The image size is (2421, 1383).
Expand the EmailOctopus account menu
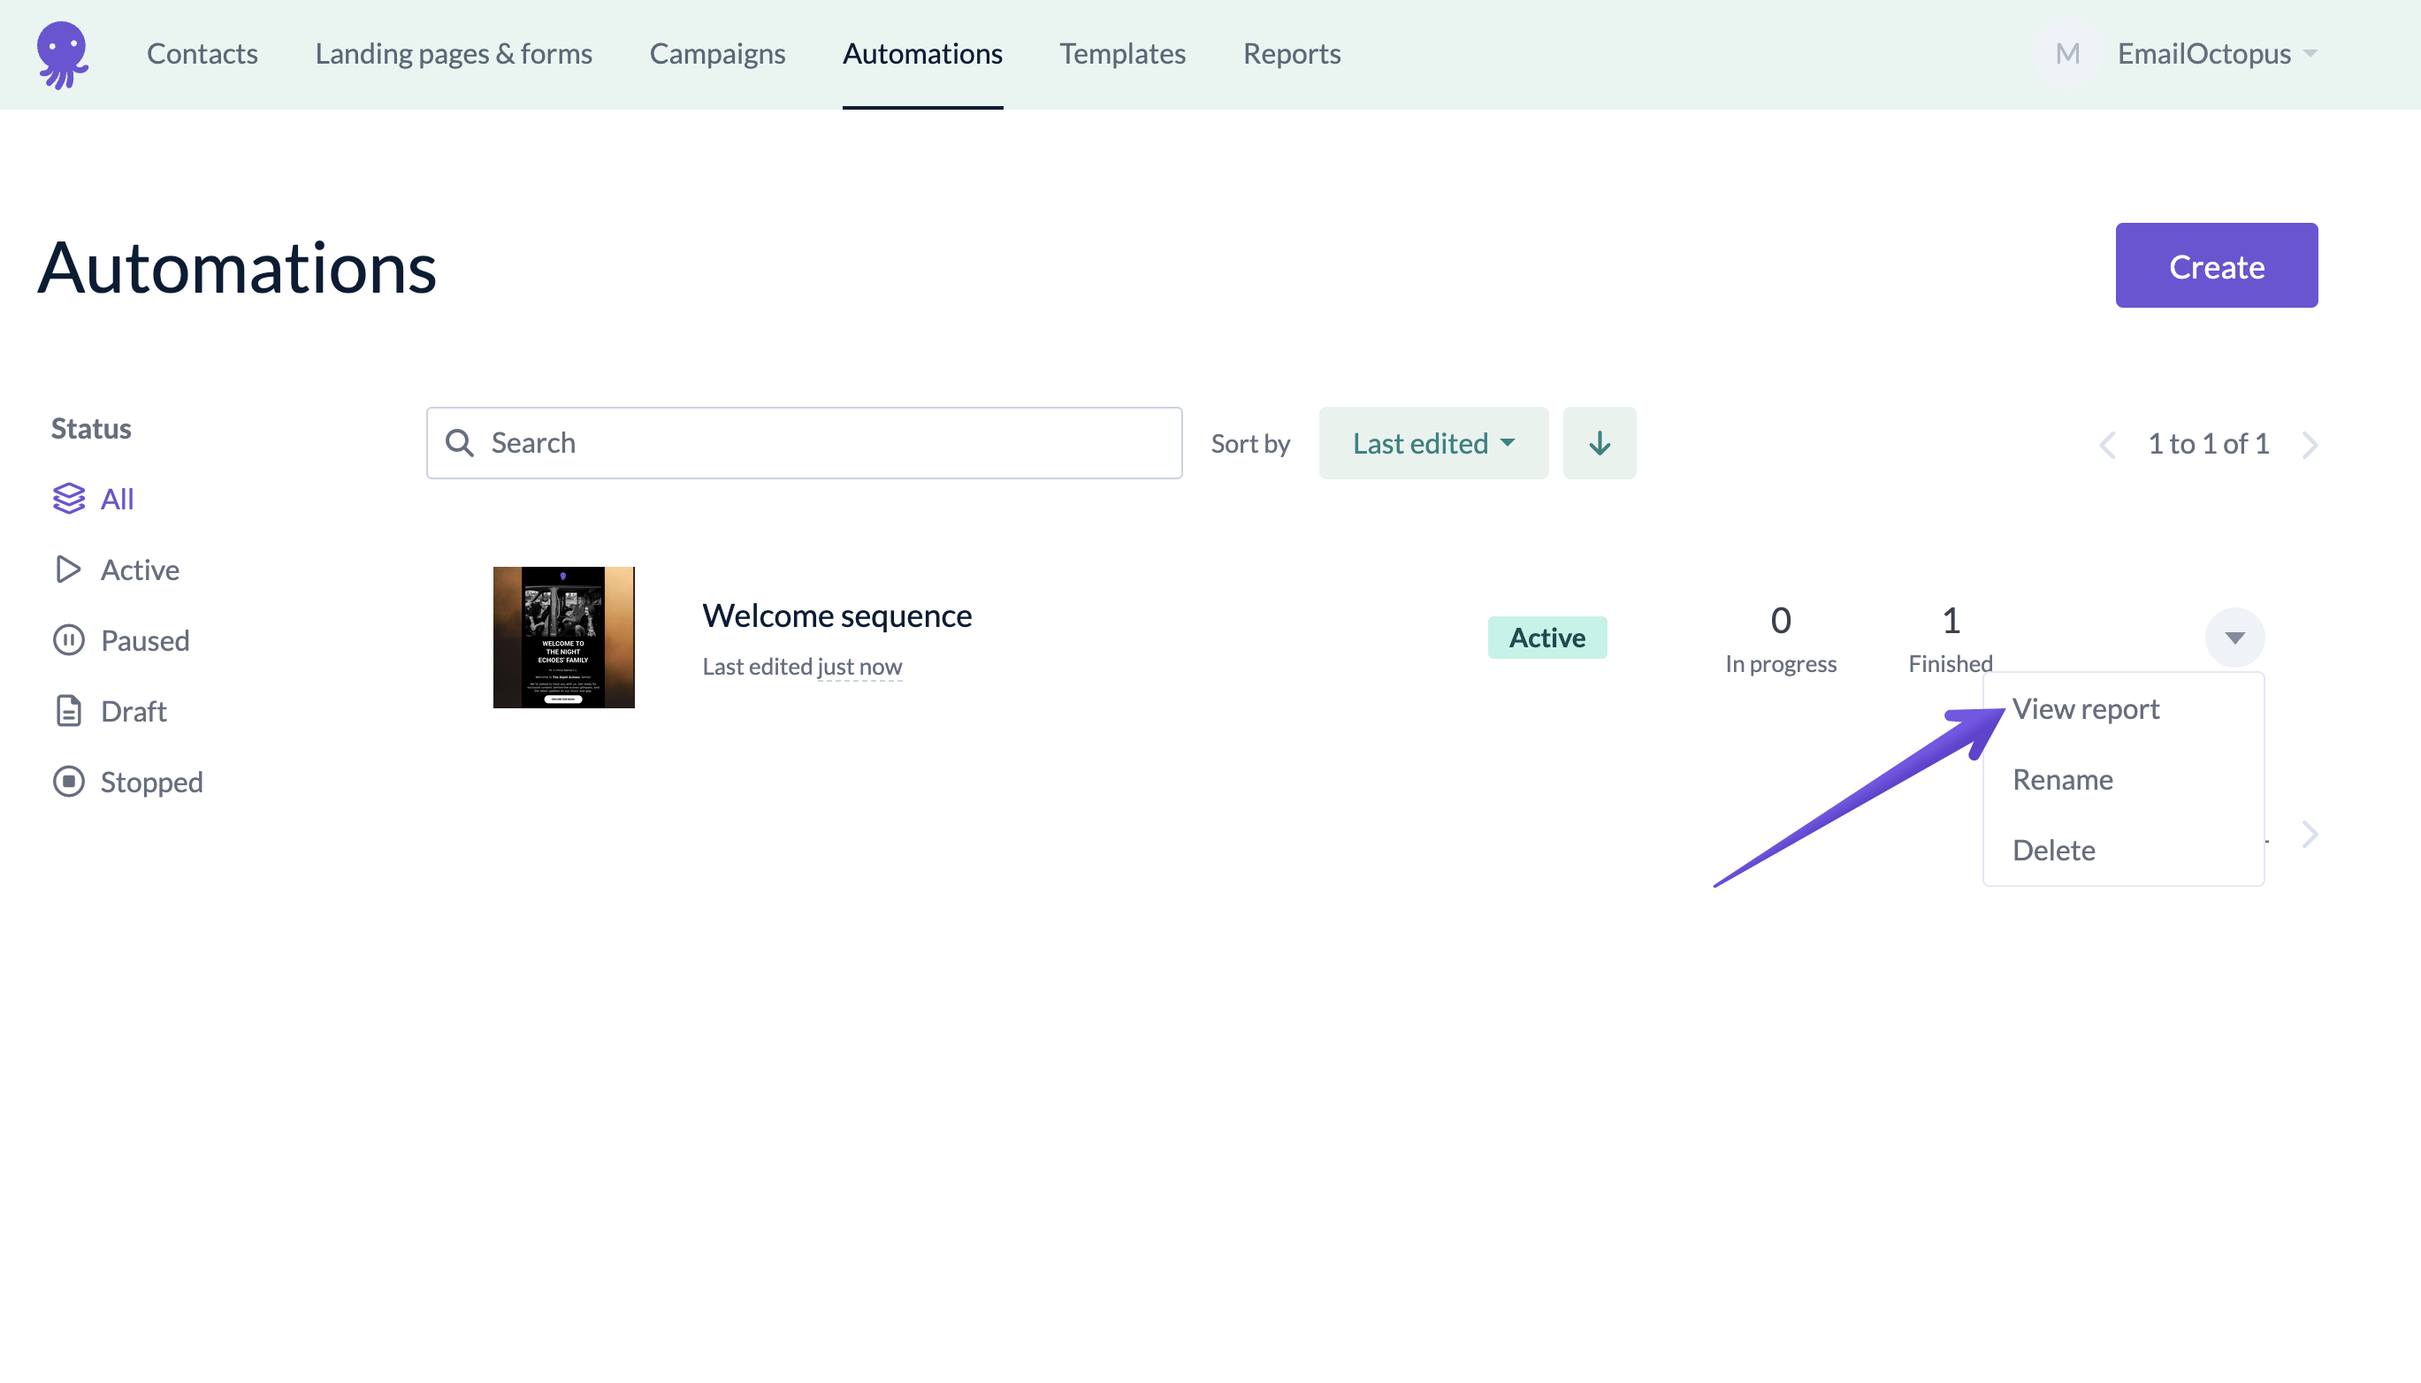pos(2217,53)
